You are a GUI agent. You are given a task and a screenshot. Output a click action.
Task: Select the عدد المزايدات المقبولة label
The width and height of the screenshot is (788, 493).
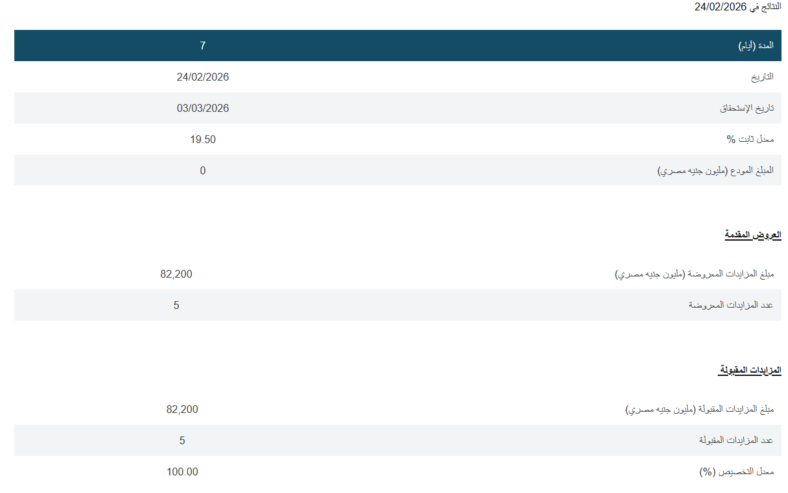coord(736,440)
